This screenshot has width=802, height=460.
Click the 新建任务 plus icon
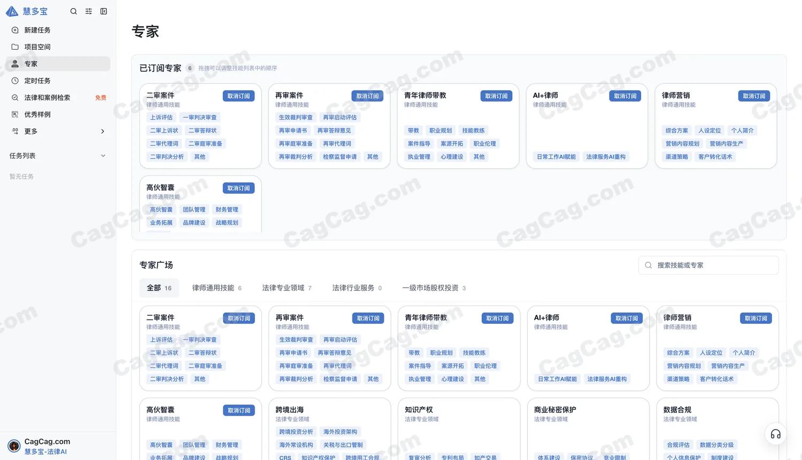[x=15, y=30]
